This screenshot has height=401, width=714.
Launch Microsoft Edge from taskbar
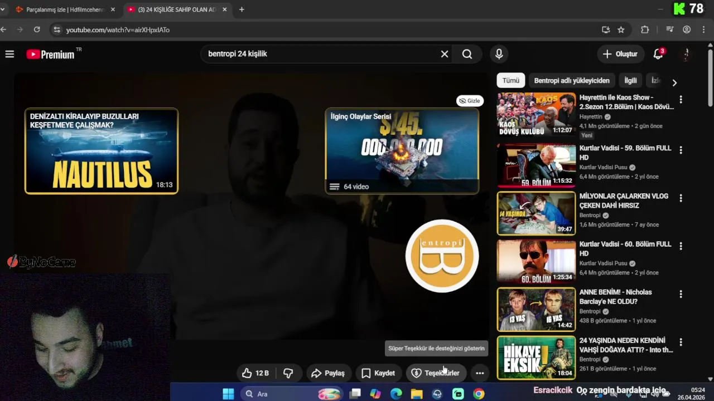click(x=396, y=394)
